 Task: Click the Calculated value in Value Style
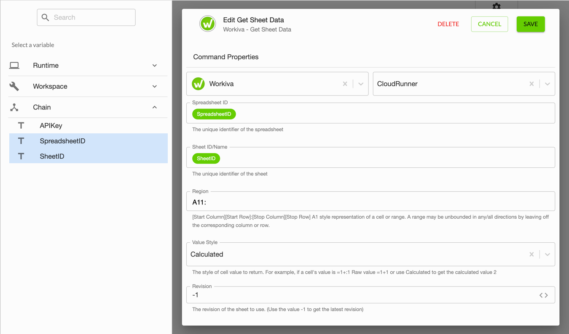tap(207, 254)
